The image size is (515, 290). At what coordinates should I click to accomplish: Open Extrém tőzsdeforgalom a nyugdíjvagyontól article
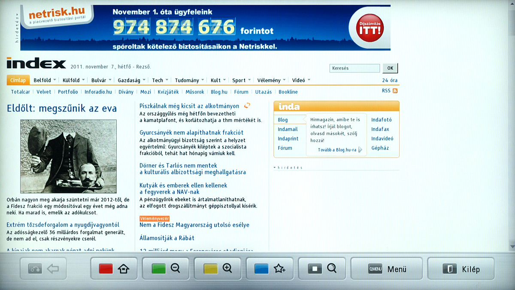(x=63, y=225)
